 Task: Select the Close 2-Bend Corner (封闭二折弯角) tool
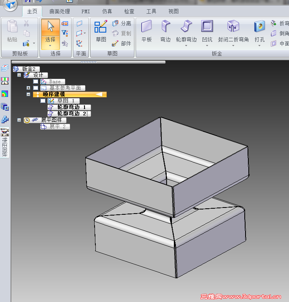[233, 31]
